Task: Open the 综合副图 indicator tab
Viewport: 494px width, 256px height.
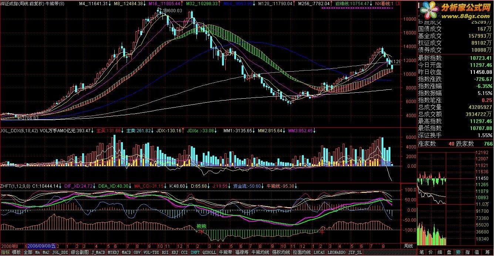Action: pos(80,252)
